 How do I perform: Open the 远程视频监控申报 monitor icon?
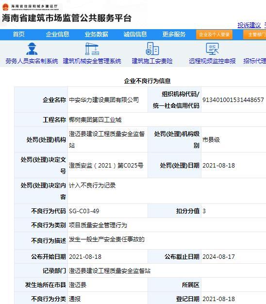click(212, 49)
